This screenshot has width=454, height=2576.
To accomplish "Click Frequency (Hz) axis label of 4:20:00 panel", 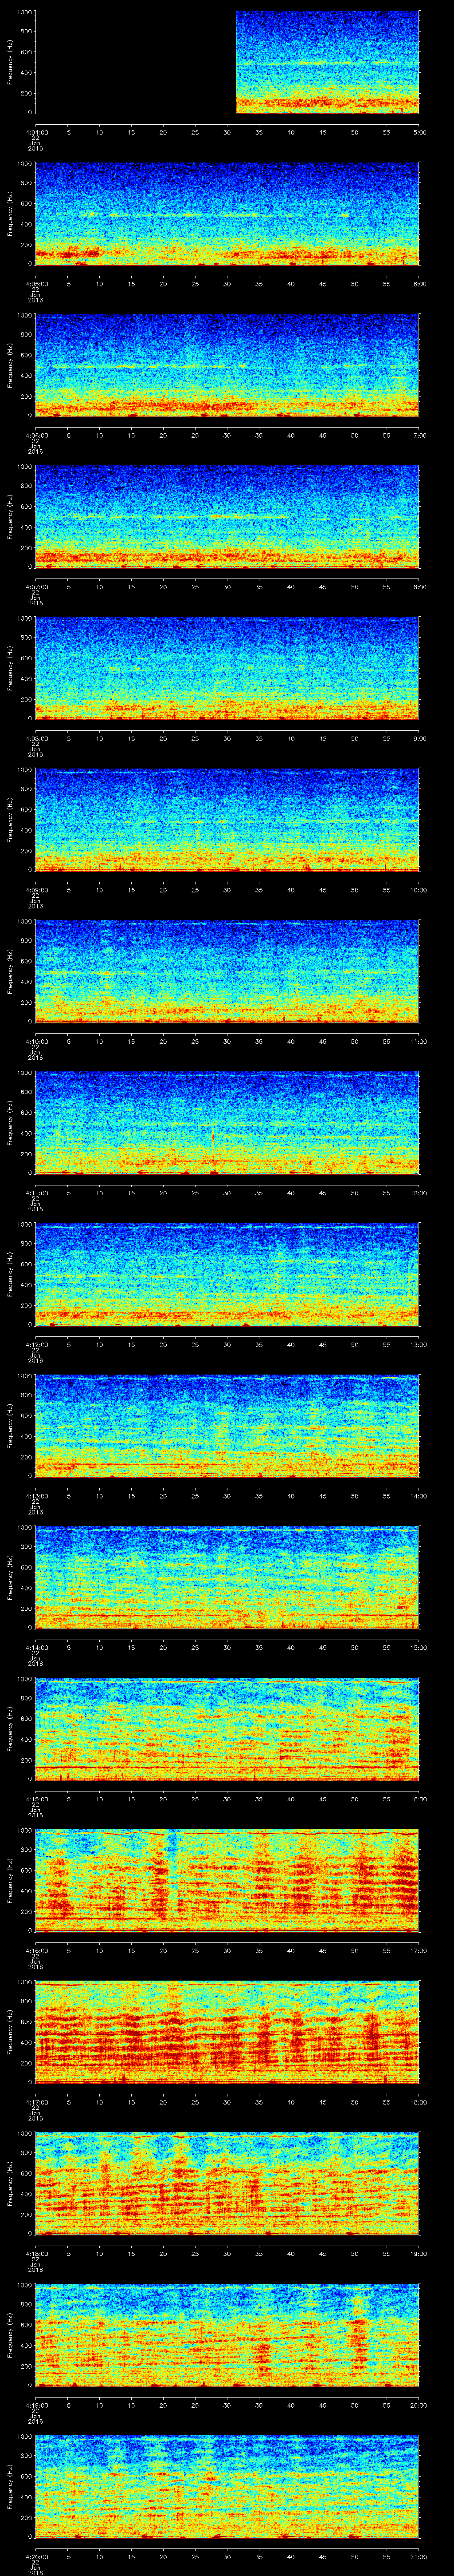I will [10, 2487].
